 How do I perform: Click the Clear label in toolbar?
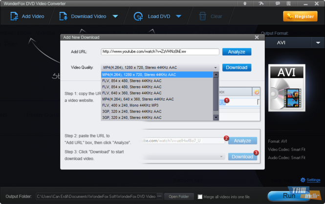(216, 17)
